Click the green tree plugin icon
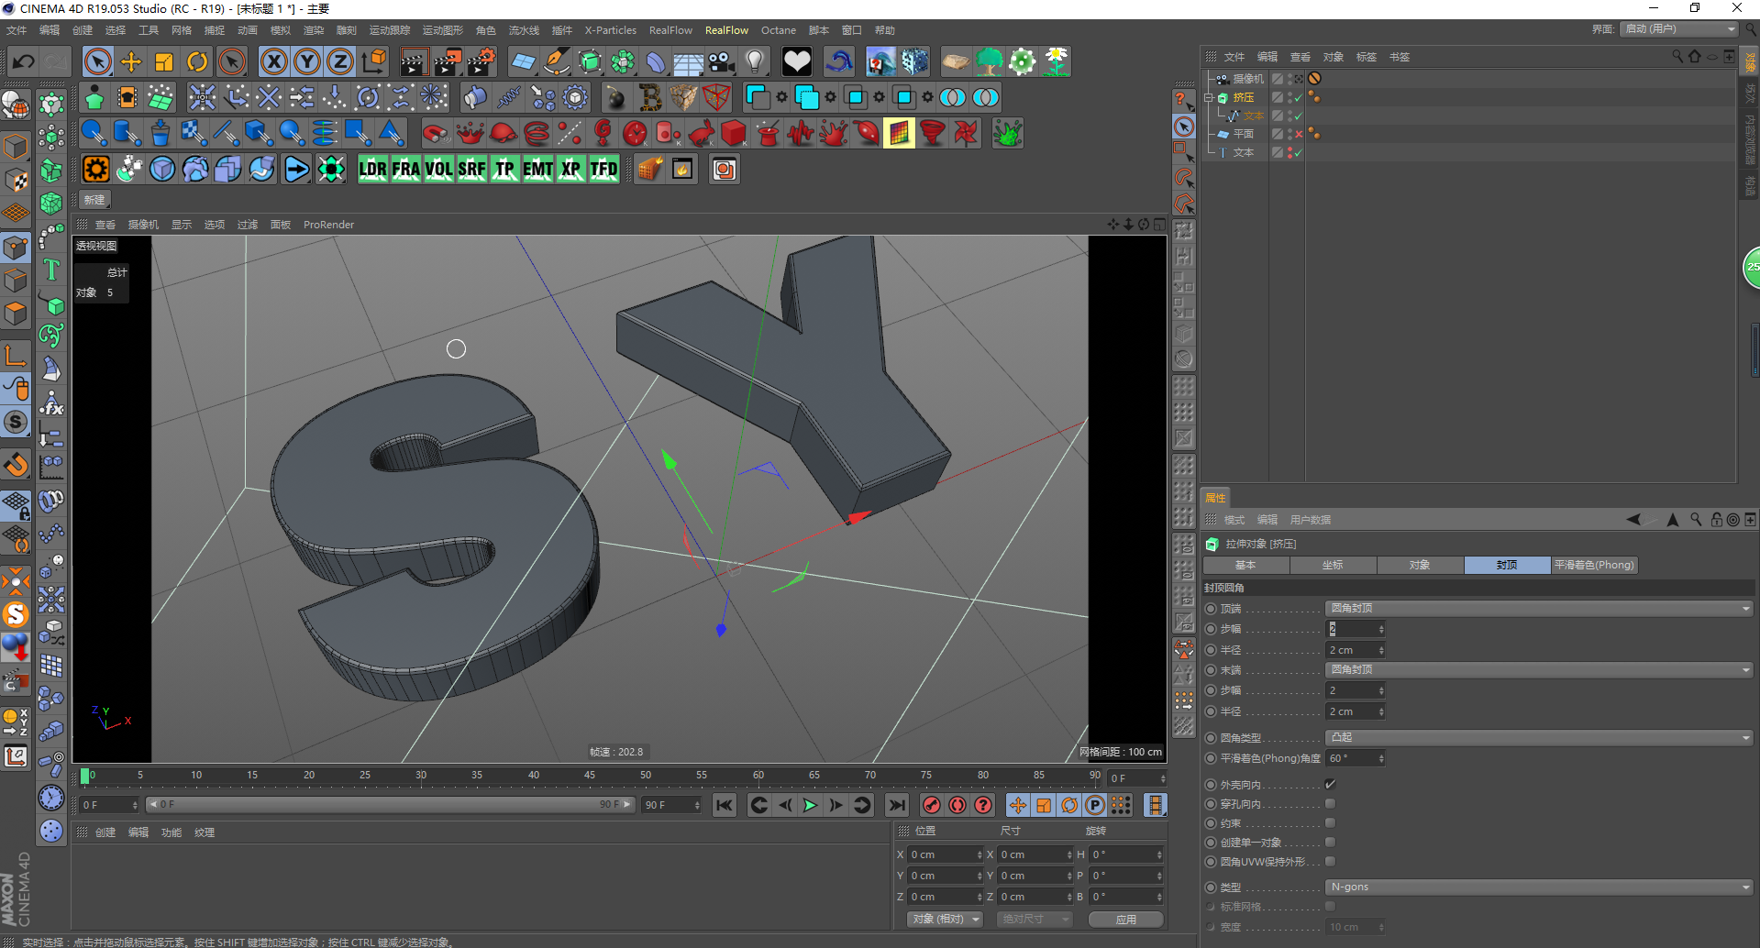 pos(989,61)
